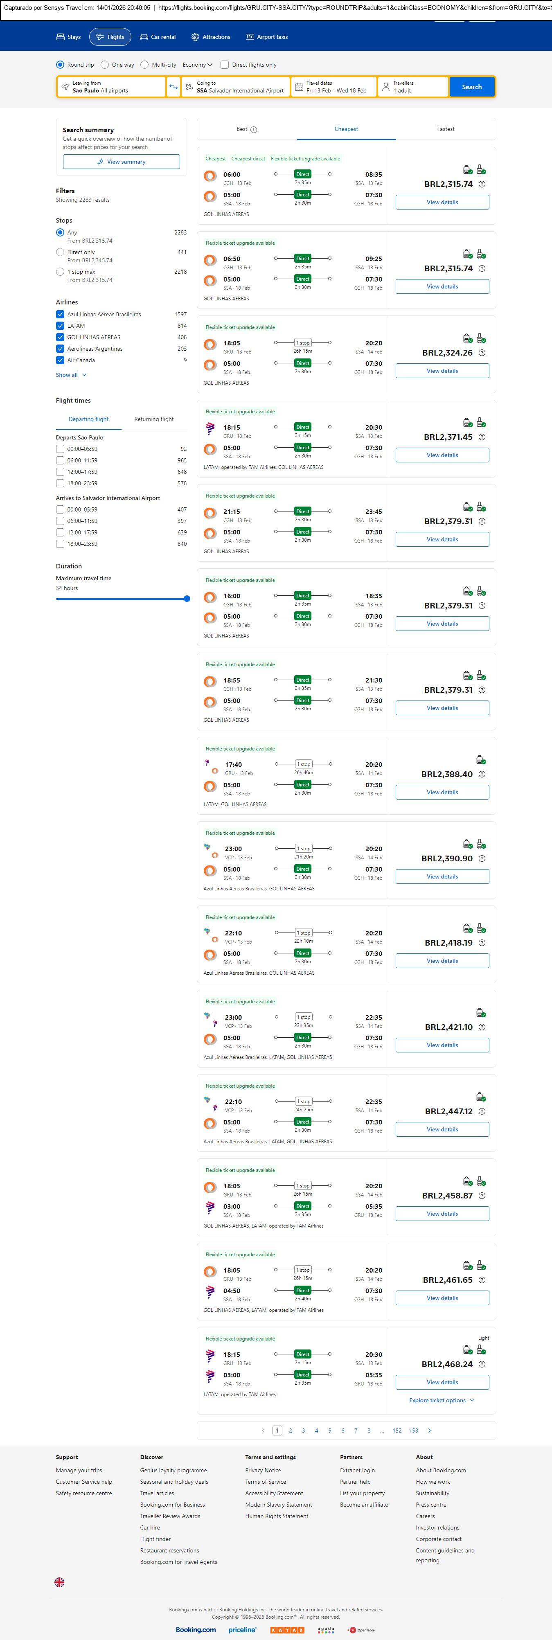Enable the Direct flights only checkbox
The image size is (552, 1640).
click(225, 65)
